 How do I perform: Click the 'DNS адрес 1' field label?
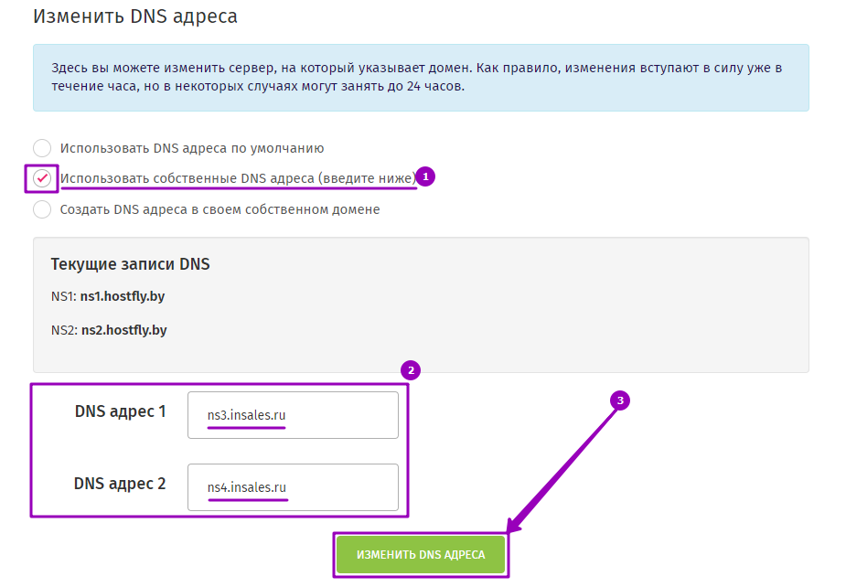(x=121, y=411)
